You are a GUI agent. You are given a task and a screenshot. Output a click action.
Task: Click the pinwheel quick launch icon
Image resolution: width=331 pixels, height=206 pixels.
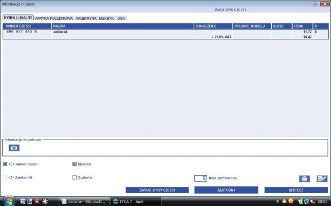pos(45,201)
